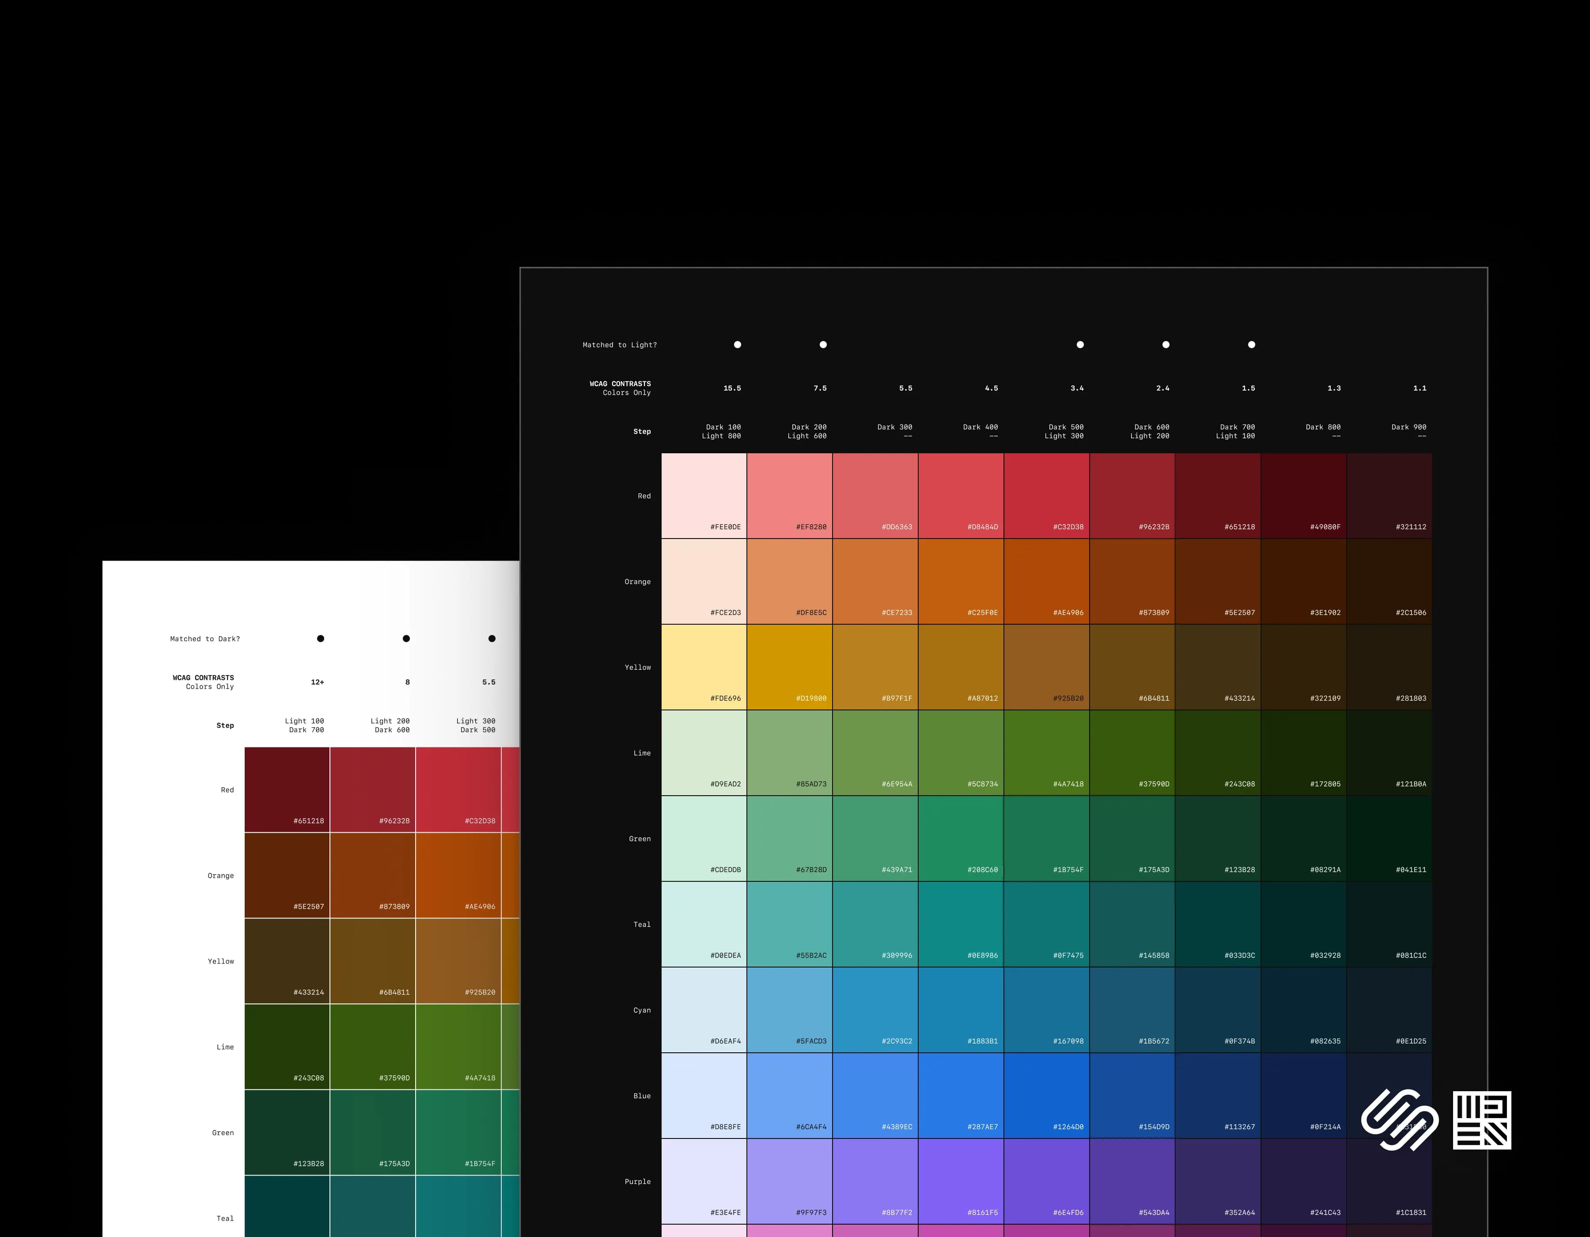1590x1237 pixels.
Task: Select the #D6EAF4 cyan swatch
Action: click(x=704, y=1010)
